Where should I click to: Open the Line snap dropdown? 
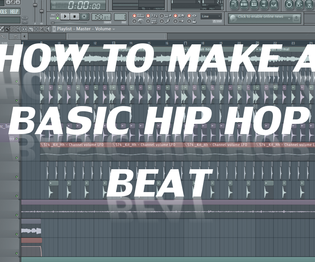(211, 16)
